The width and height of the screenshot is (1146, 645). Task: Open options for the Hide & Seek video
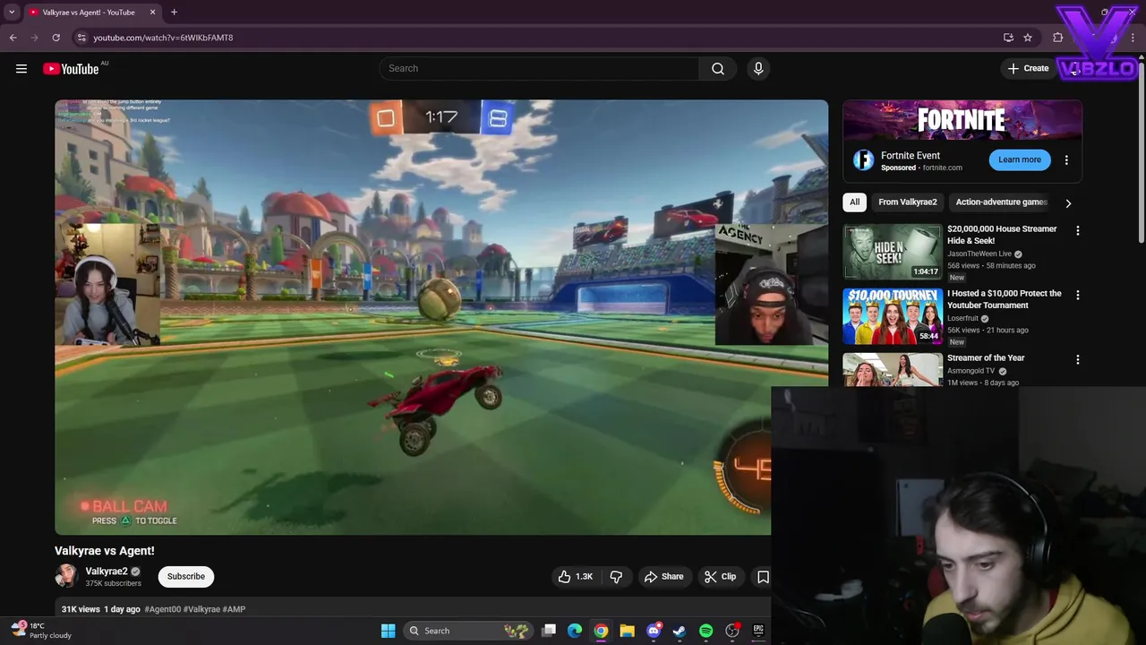1078,230
